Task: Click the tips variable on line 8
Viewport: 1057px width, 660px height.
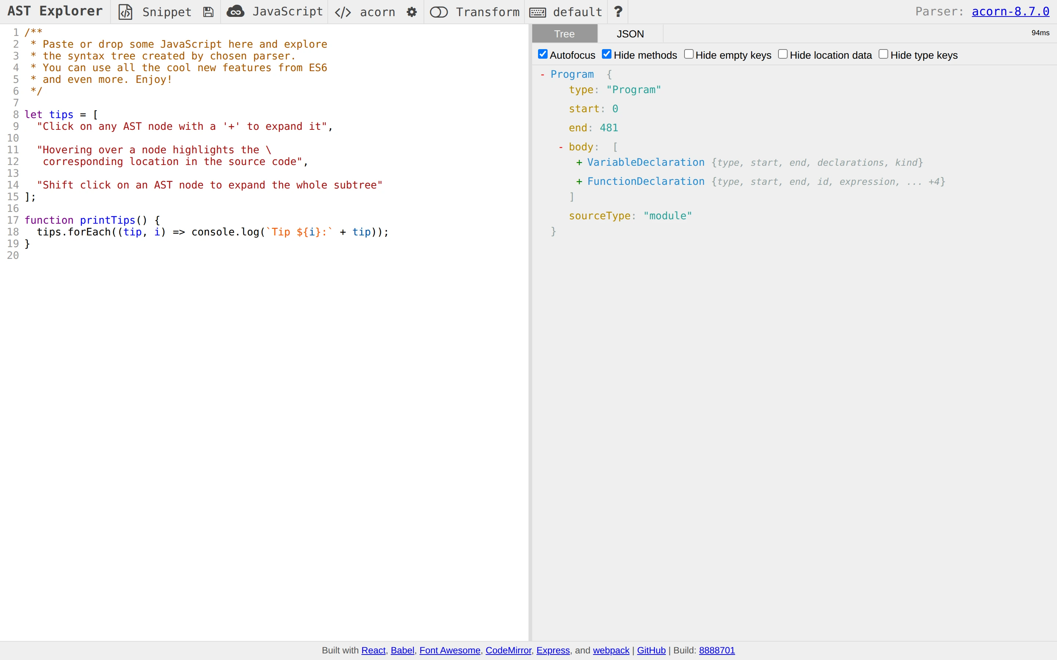Action: point(61,115)
